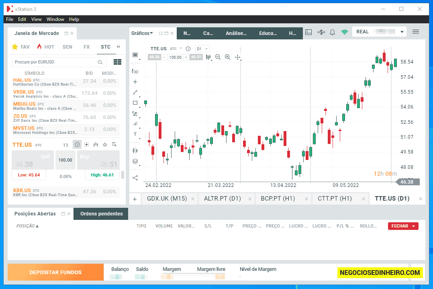The width and height of the screenshot is (433, 289).
Task: Show more market categories double arrow
Action: pyautogui.click(x=118, y=47)
